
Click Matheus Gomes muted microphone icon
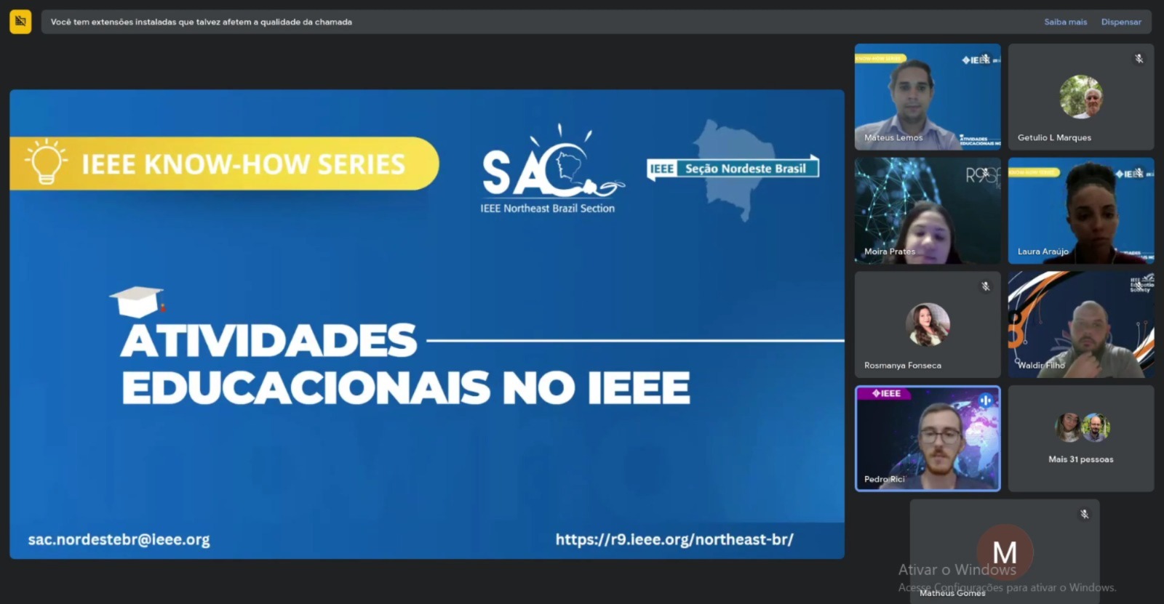1084,514
